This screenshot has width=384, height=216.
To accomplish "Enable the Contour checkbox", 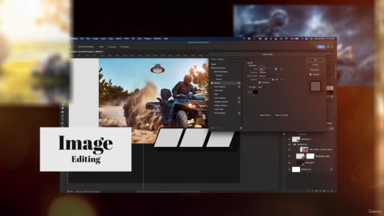I will pyautogui.click(x=214, y=76).
